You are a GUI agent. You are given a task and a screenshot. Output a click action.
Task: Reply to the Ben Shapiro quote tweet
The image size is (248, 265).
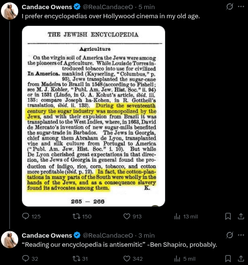coord(30,259)
